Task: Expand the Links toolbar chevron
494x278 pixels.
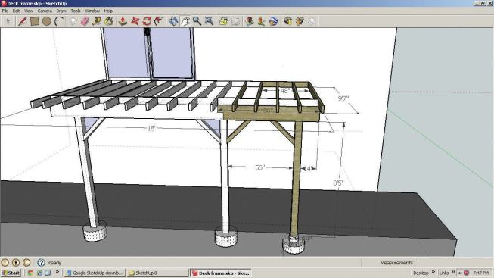Action: (x=453, y=272)
